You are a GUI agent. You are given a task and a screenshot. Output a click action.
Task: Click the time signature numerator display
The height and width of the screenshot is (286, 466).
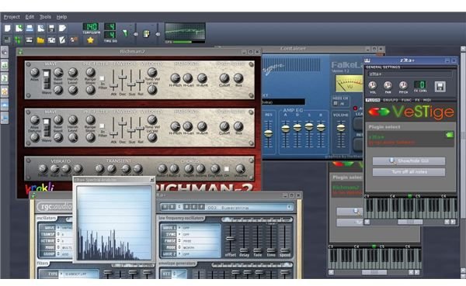110,26
